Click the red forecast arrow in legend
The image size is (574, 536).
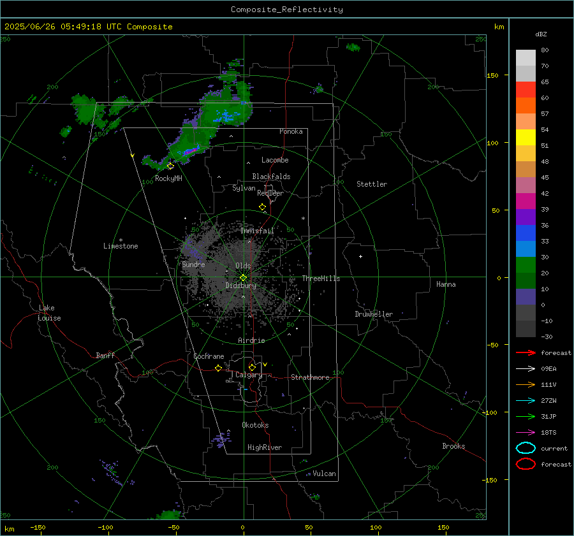click(526, 352)
